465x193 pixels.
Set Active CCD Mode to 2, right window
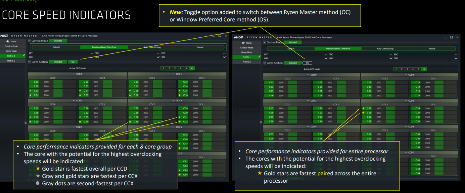402,69
